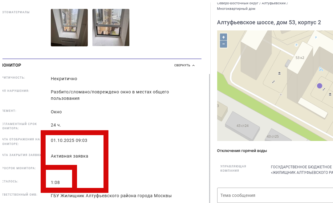Click the chevron arrow next to Свернуть
Viewport: 333px width, 203px height.
(x=193, y=65)
